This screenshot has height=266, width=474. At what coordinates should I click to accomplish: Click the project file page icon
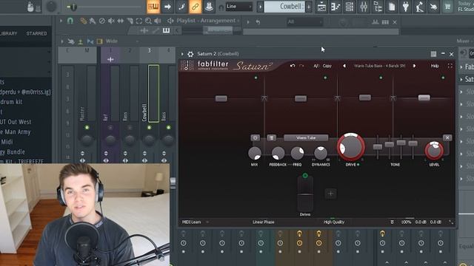tap(392, 7)
